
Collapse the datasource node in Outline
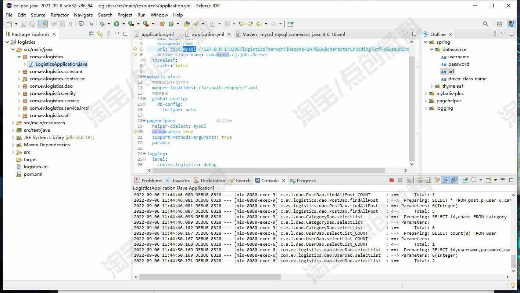pos(432,50)
